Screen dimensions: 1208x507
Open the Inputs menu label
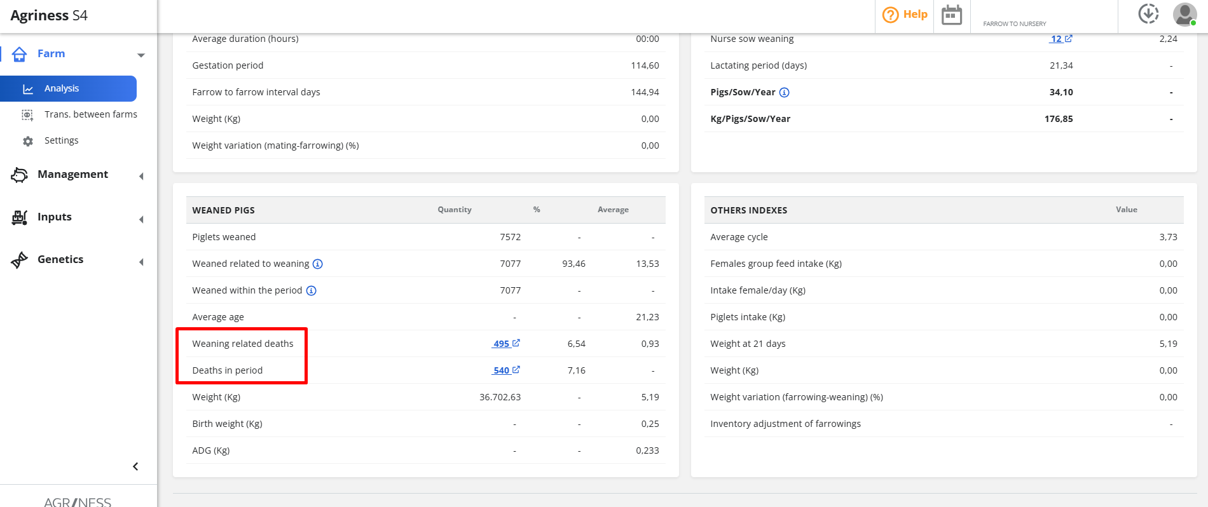(x=55, y=217)
